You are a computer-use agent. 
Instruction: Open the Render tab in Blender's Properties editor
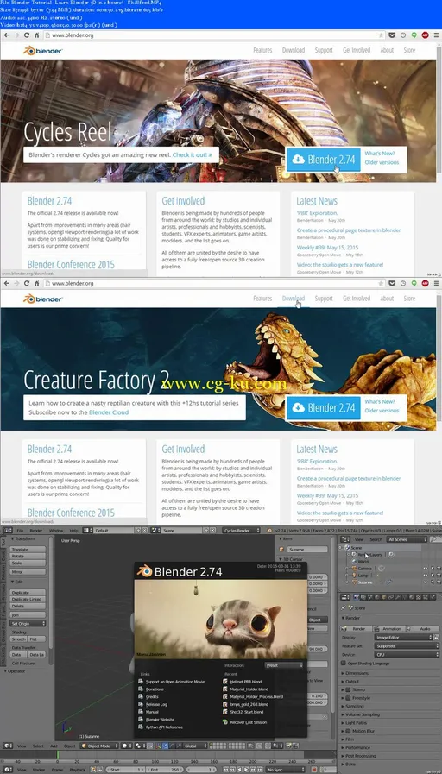[x=356, y=597]
